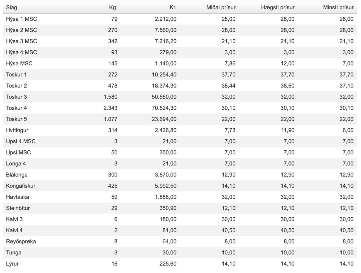Select the Toskur 1 row label

(x=16, y=74)
